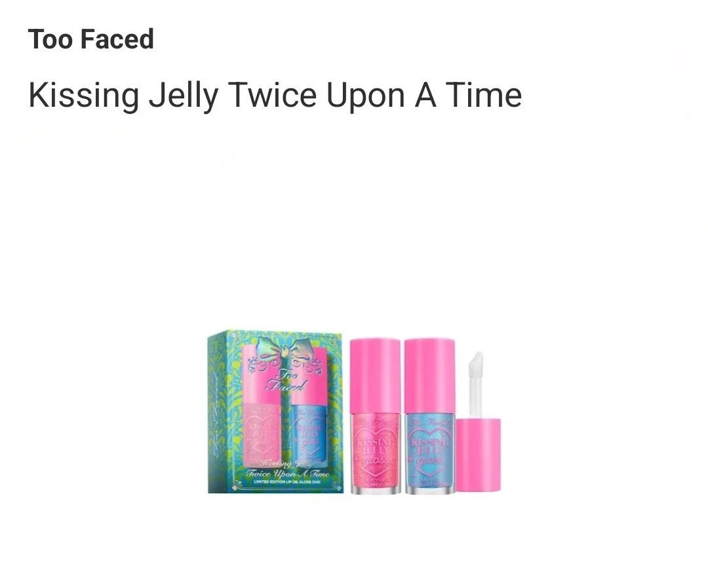
Task: Click the Twice Upon A Time text on the box
Action: tap(287, 474)
